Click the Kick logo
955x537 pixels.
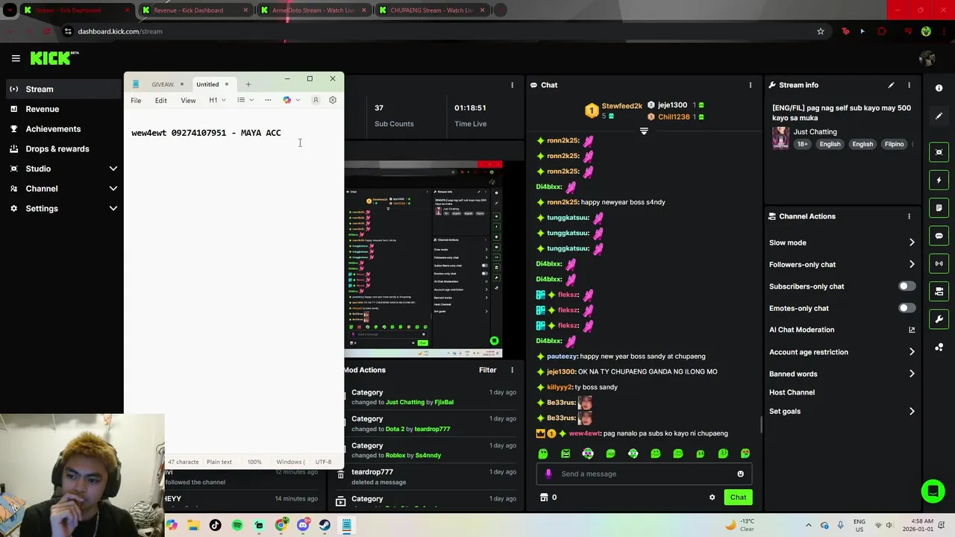pyautogui.click(x=54, y=58)
